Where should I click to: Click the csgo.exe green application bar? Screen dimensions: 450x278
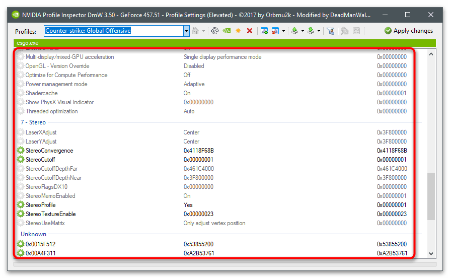pos(224,43)
